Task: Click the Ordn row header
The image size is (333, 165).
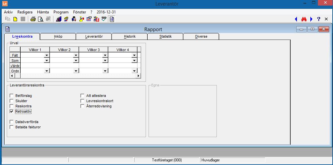Action: 15,71
